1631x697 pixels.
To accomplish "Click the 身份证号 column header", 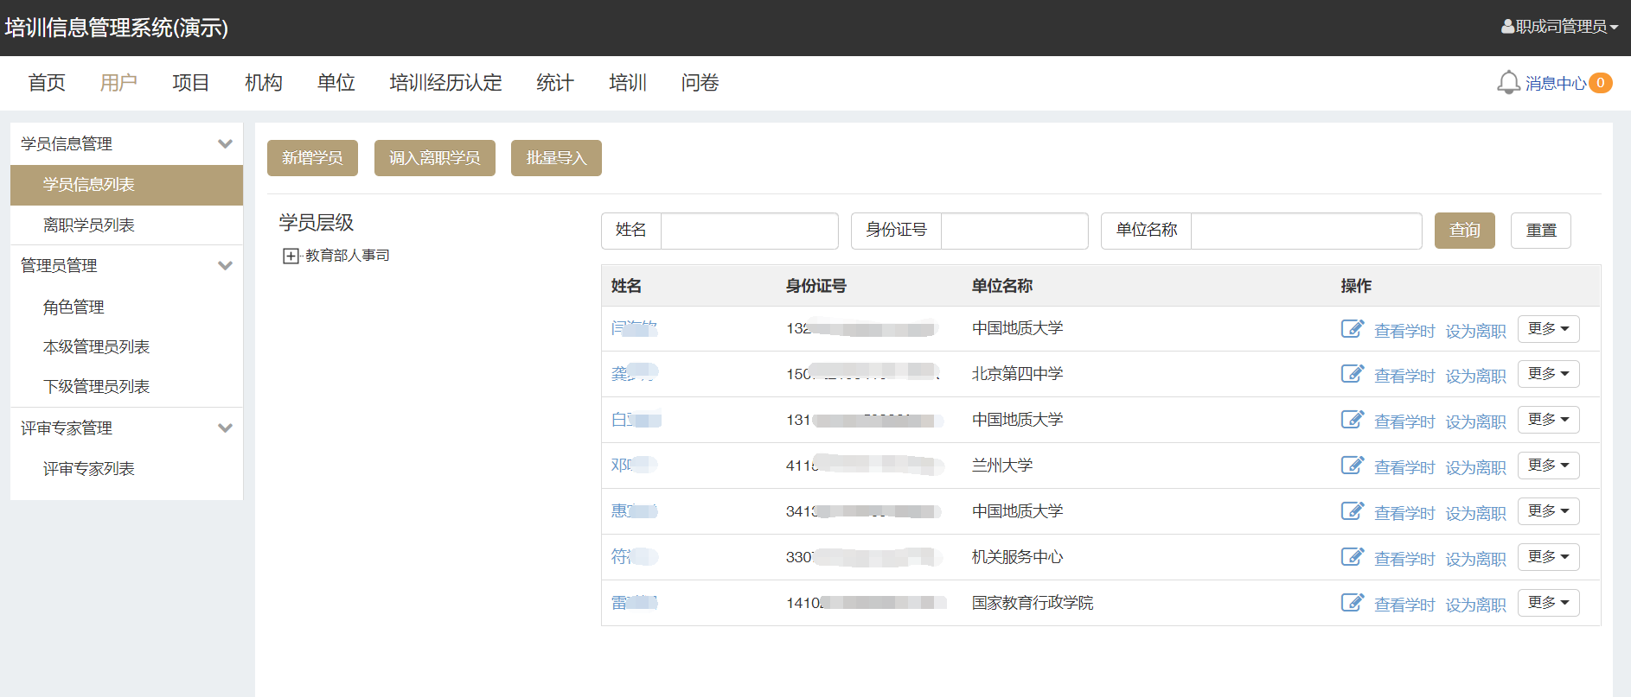I will point(816,286).
